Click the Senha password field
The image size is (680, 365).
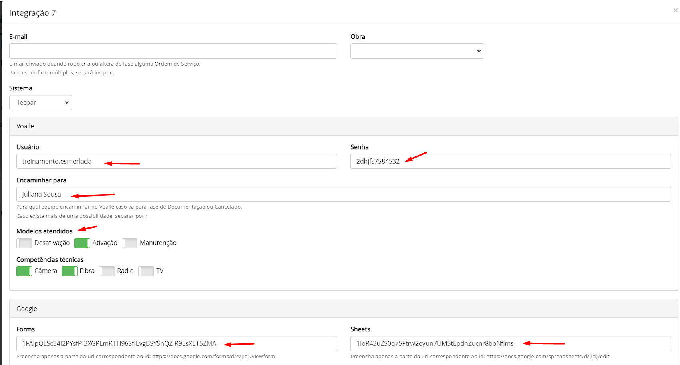(510, 161)
